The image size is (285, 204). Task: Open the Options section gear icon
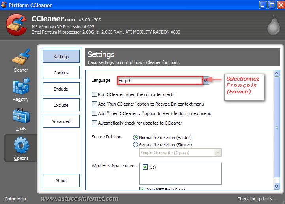[x=21, y=145]
